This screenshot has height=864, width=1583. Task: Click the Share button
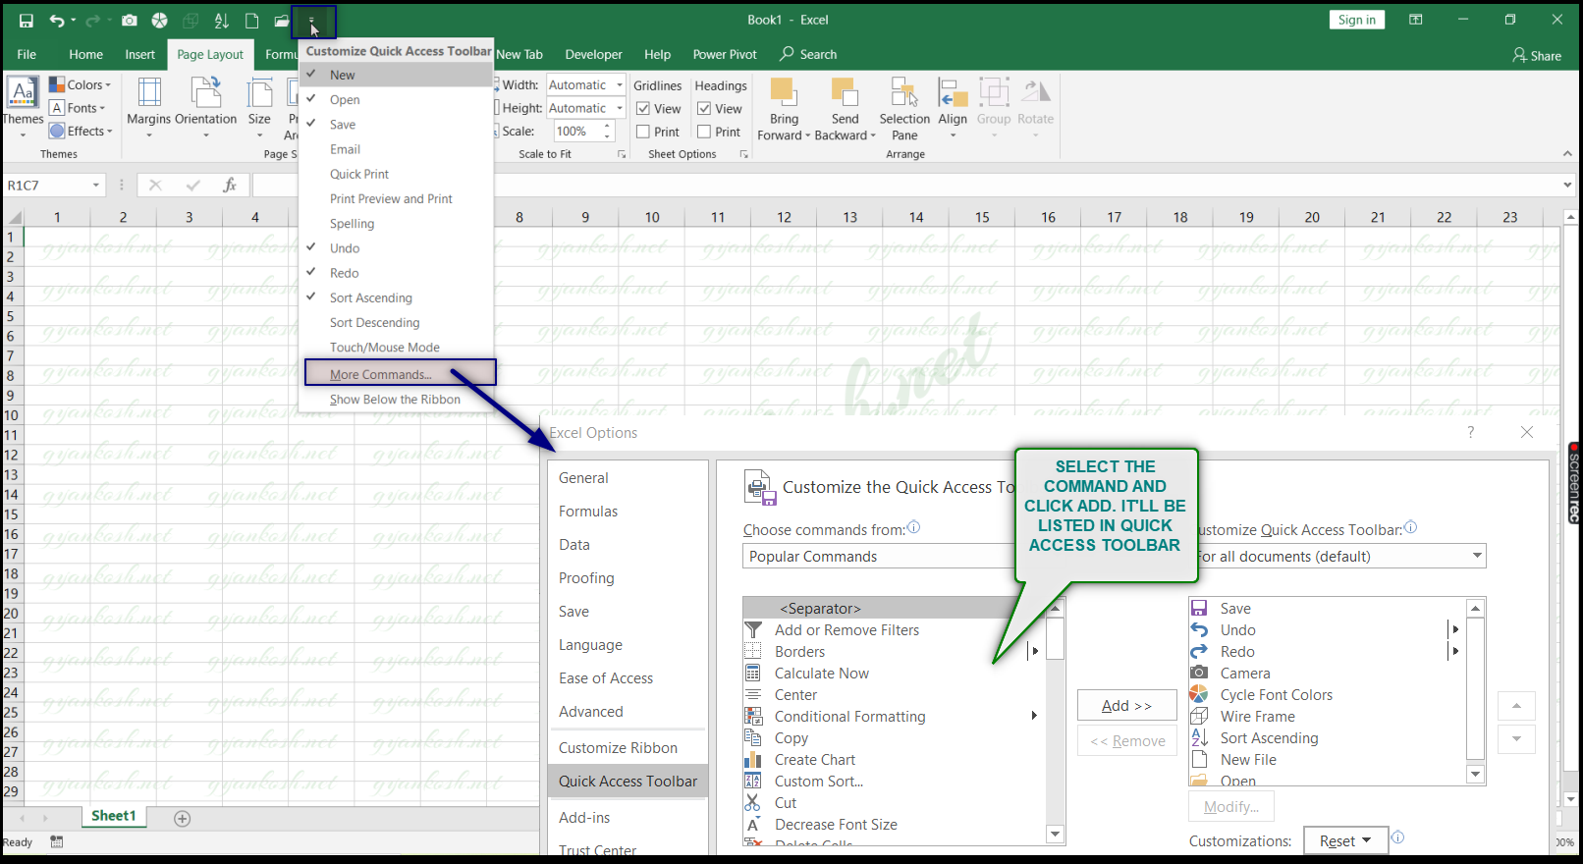(1537, 55)
